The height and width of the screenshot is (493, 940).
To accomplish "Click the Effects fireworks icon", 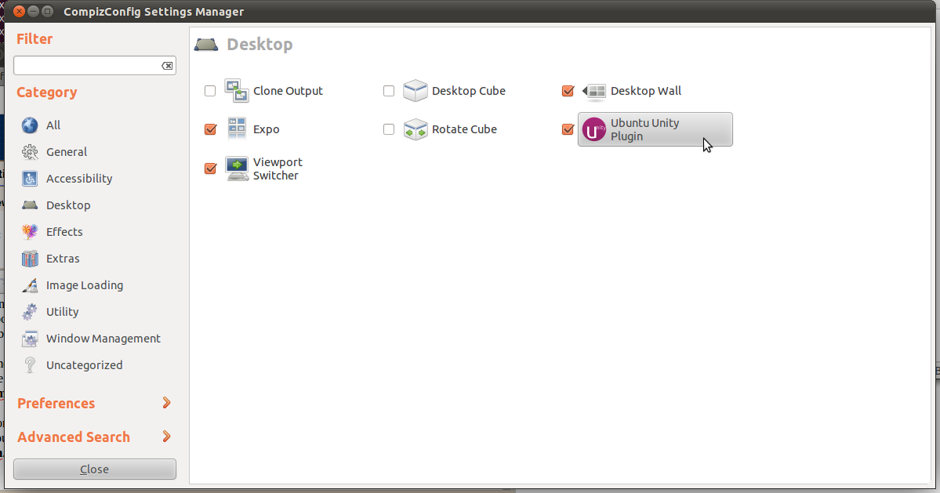I will [29, 232].
